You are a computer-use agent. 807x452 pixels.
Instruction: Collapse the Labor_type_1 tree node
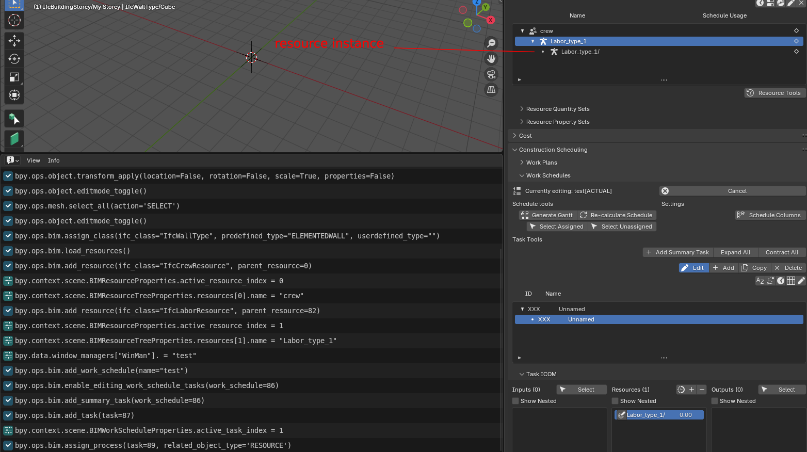[x=533, y=41]
